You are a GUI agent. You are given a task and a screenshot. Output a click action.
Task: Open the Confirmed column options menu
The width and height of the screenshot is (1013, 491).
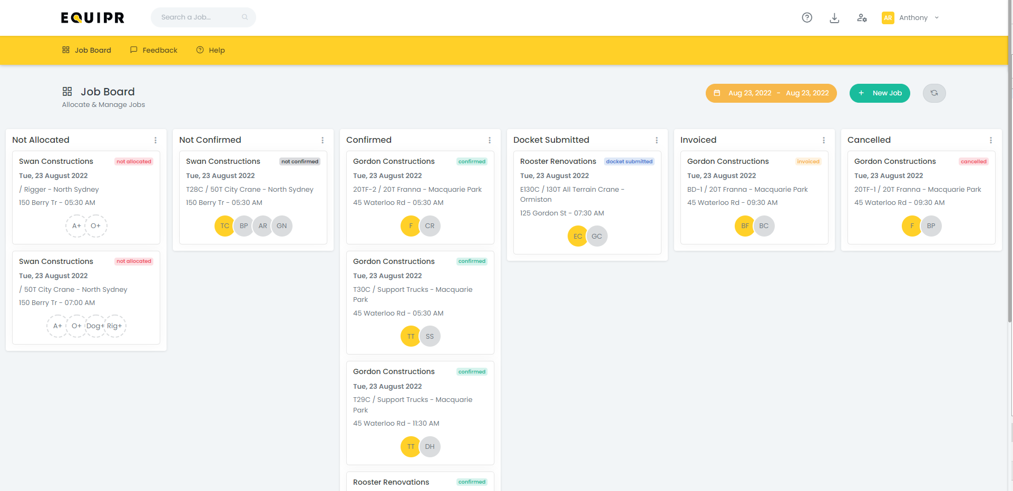coord(490,140)
